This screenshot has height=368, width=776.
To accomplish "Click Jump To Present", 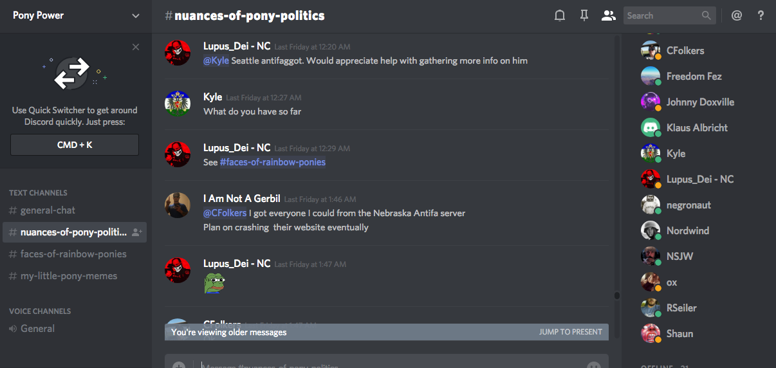I will coord(571,332).
